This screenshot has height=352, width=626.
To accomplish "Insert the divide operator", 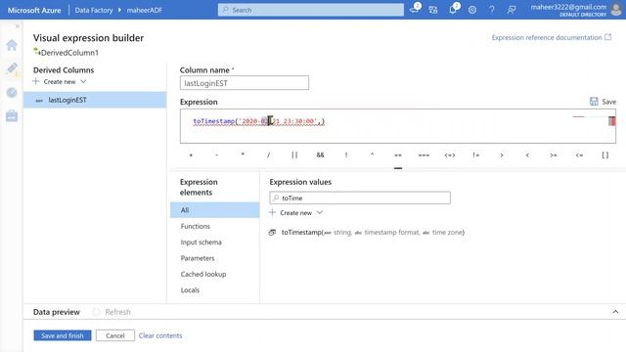I will [x=268, y=154].
